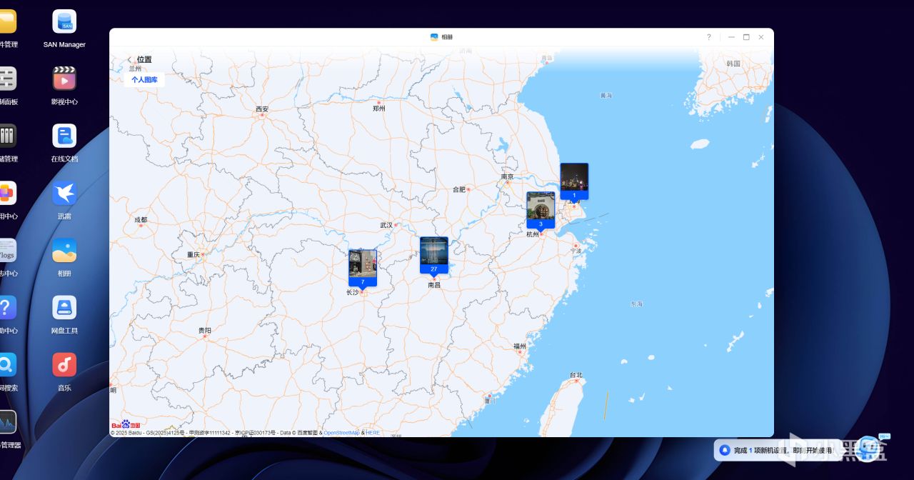
Task: Open the Shanghai photo marker with 1 photo
Action: pyautogui.click(x=574, y=181)
